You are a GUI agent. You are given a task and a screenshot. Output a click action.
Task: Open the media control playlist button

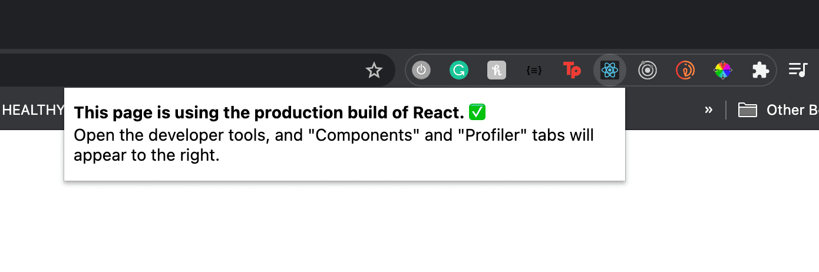point(798,71)
